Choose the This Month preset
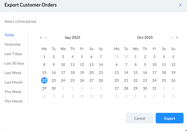 [14, 101]
